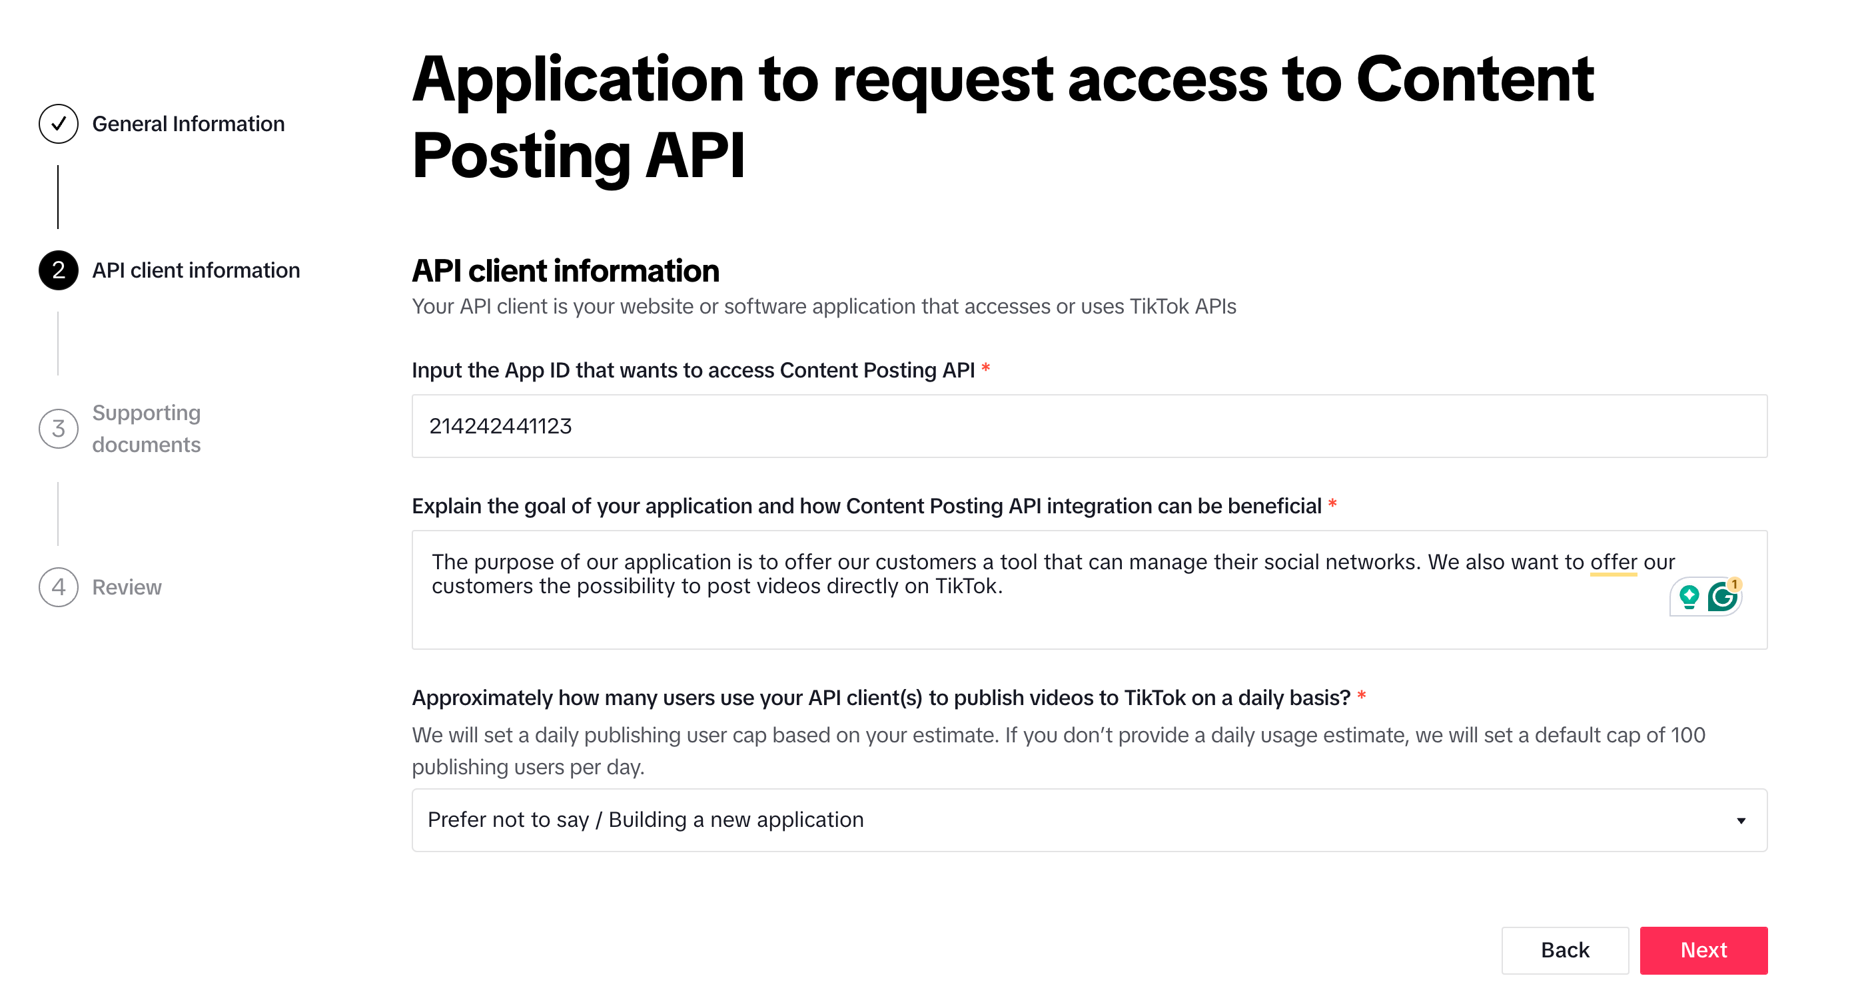Click step 4 Review circle icon
Viewport: 1864px width, 992px height.
point(59,587)
